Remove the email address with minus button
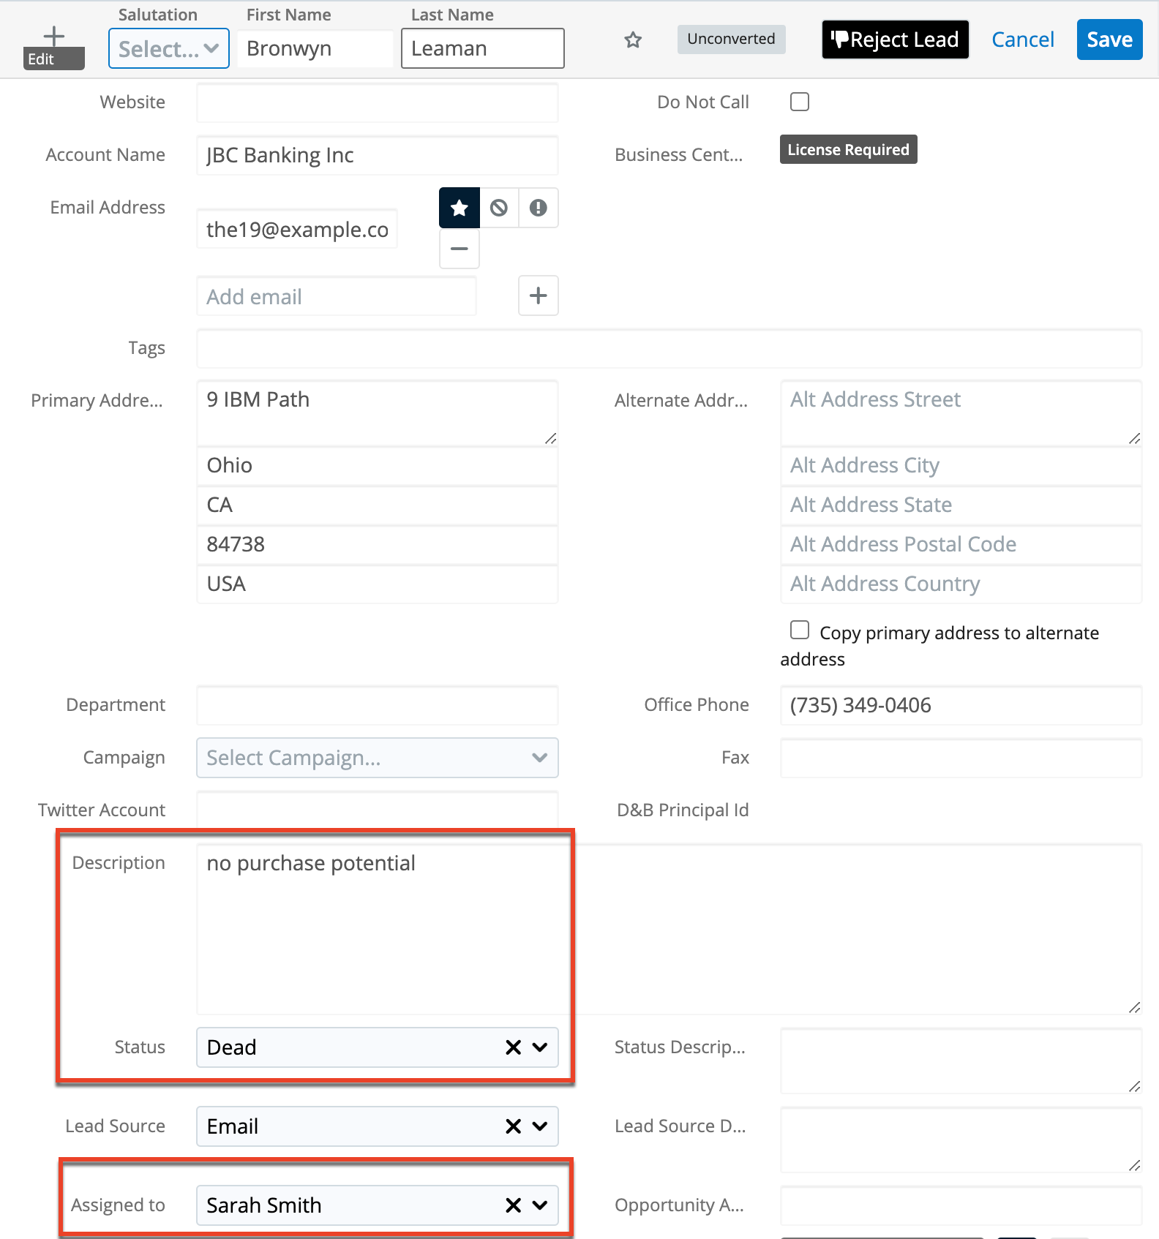The height and width of the screenshot is (1239, 1159). pyautogui.click(x=460, y=249)
